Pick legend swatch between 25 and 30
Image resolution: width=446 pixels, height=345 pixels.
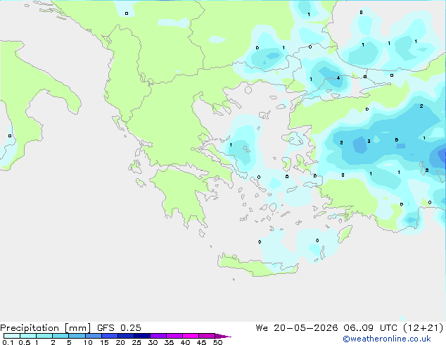pos(142,336)
